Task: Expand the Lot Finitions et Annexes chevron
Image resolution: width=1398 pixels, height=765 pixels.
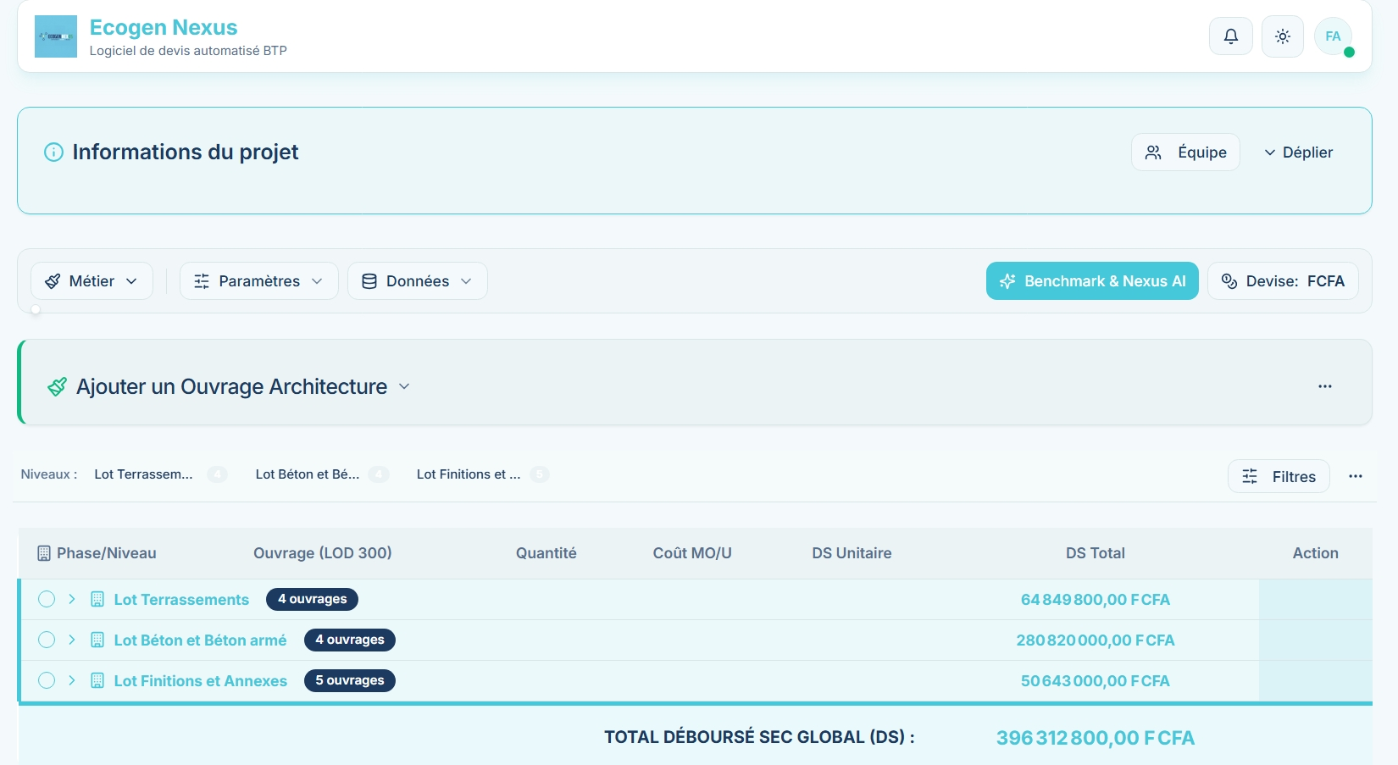Action: pyautogui.click(x=72, y=680)
